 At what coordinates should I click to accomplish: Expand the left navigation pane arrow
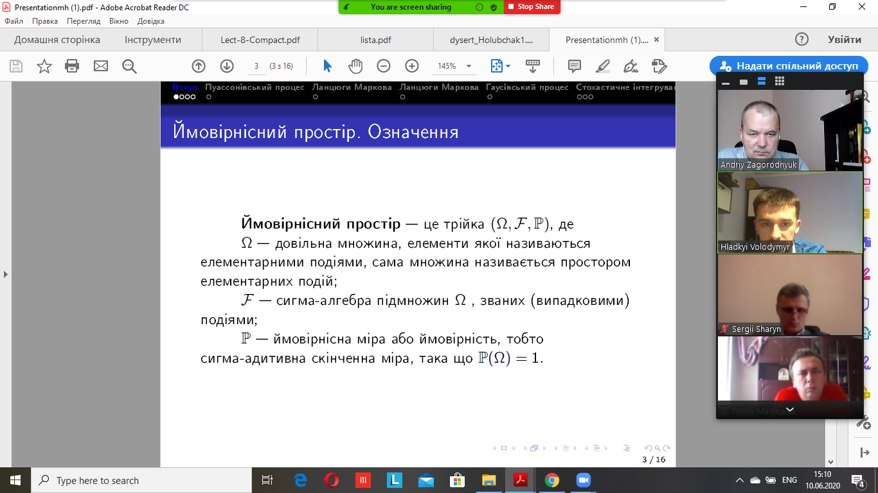click(x=6, y=274)
